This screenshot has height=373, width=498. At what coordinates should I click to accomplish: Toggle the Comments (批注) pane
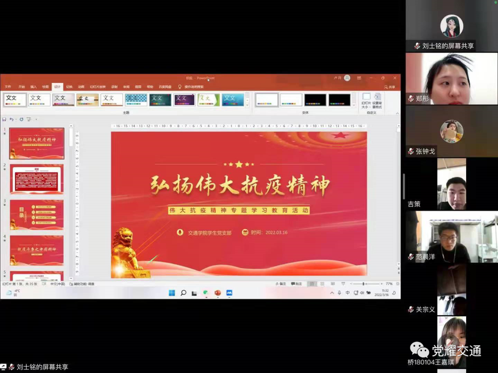coord(297,284)
